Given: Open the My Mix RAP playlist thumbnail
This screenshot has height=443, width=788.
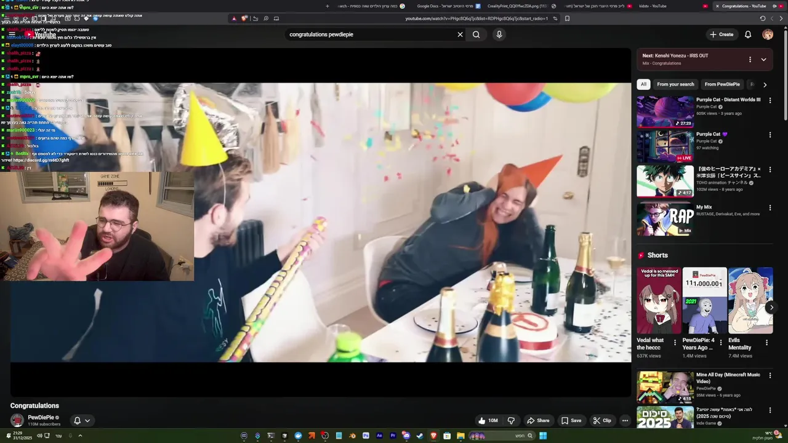Looking at the screenshot, I should [x=665, y=219].
